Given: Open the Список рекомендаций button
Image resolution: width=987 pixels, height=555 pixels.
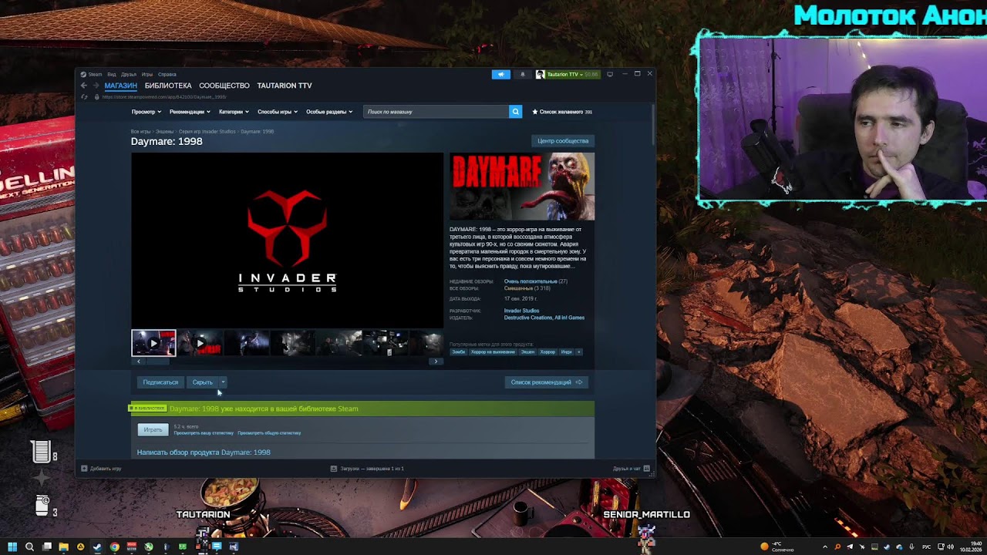Looking at the screenshot, I should click(546, 382).
